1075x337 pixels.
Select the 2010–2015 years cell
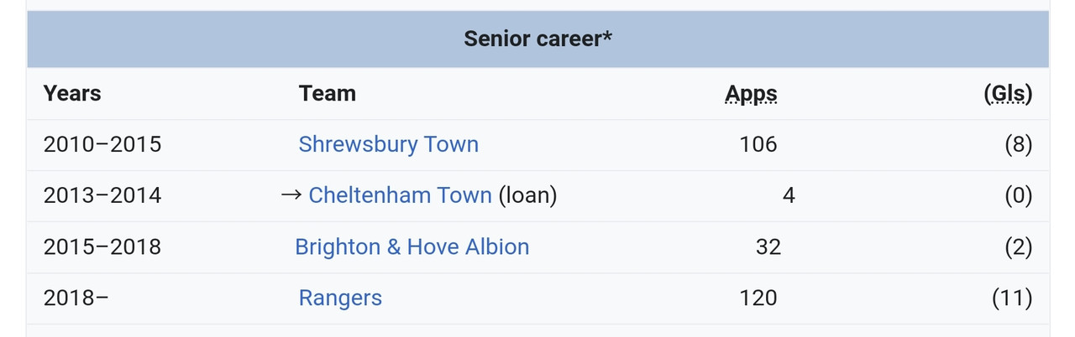pos(102,144)
